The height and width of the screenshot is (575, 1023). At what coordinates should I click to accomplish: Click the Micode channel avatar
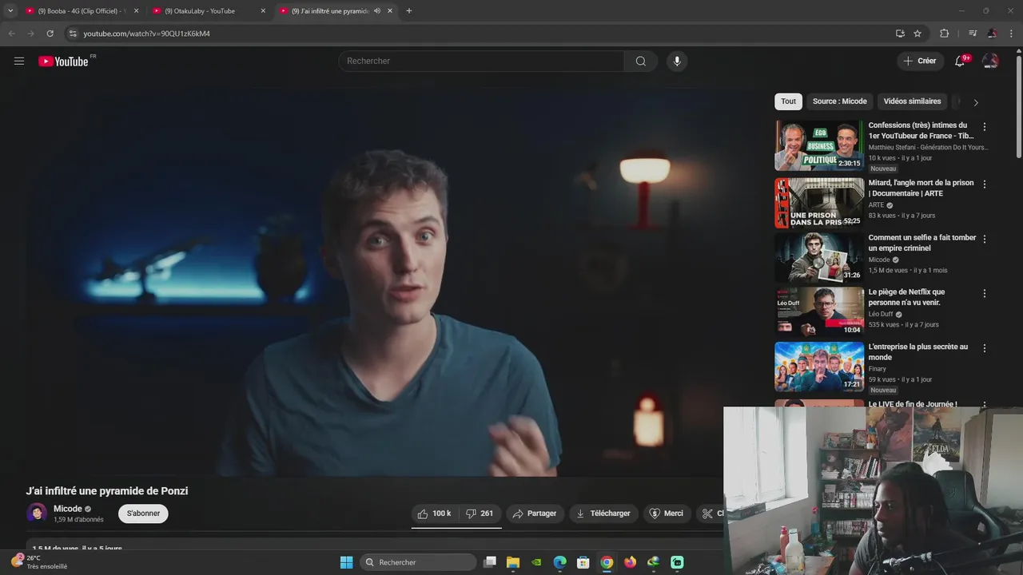[x=37, y=513]
